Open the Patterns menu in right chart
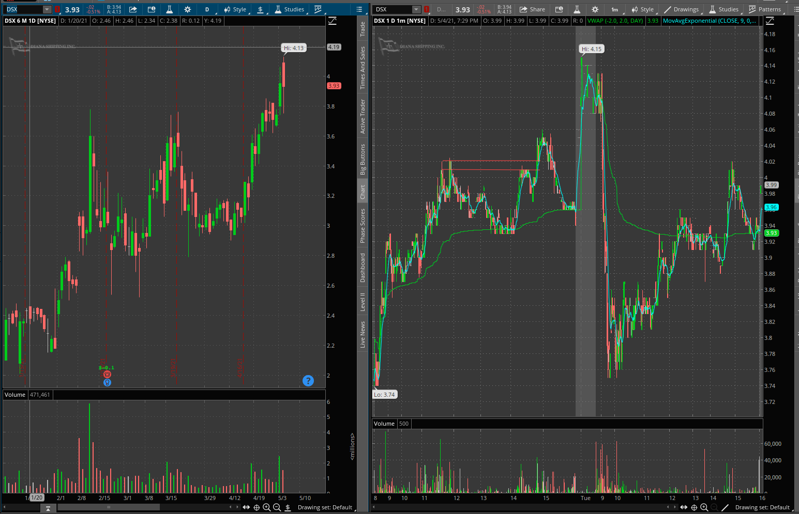 (x=765, y=9)
